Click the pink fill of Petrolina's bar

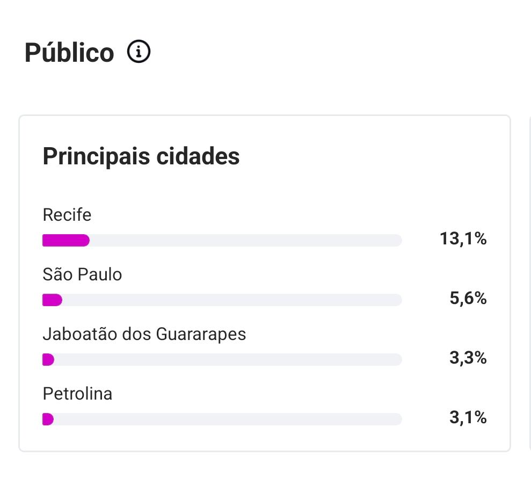48,419
